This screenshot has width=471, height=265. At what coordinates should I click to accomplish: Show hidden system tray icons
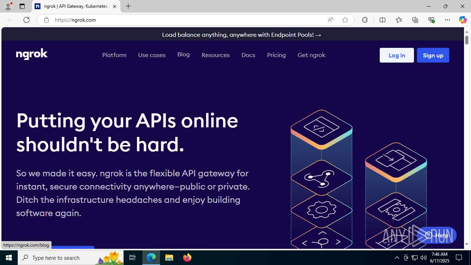397,258
